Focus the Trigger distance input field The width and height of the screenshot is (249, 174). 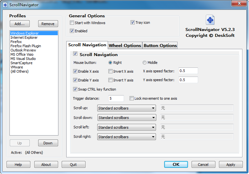pos(116,98)
